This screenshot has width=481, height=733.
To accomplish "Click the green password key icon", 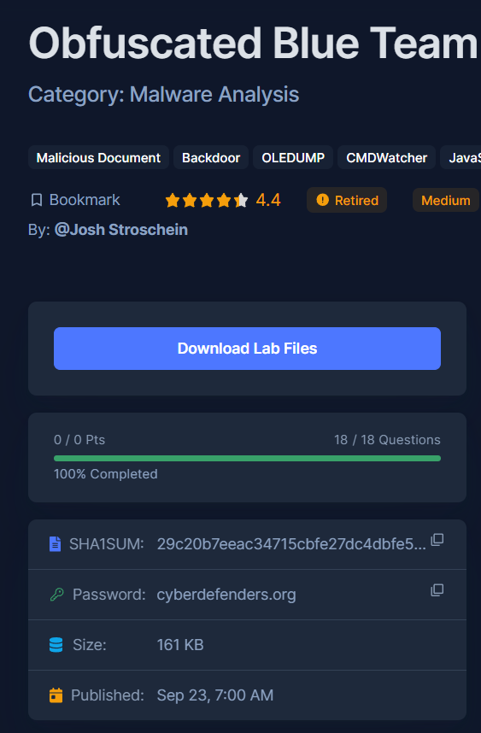I will point(56,595).
